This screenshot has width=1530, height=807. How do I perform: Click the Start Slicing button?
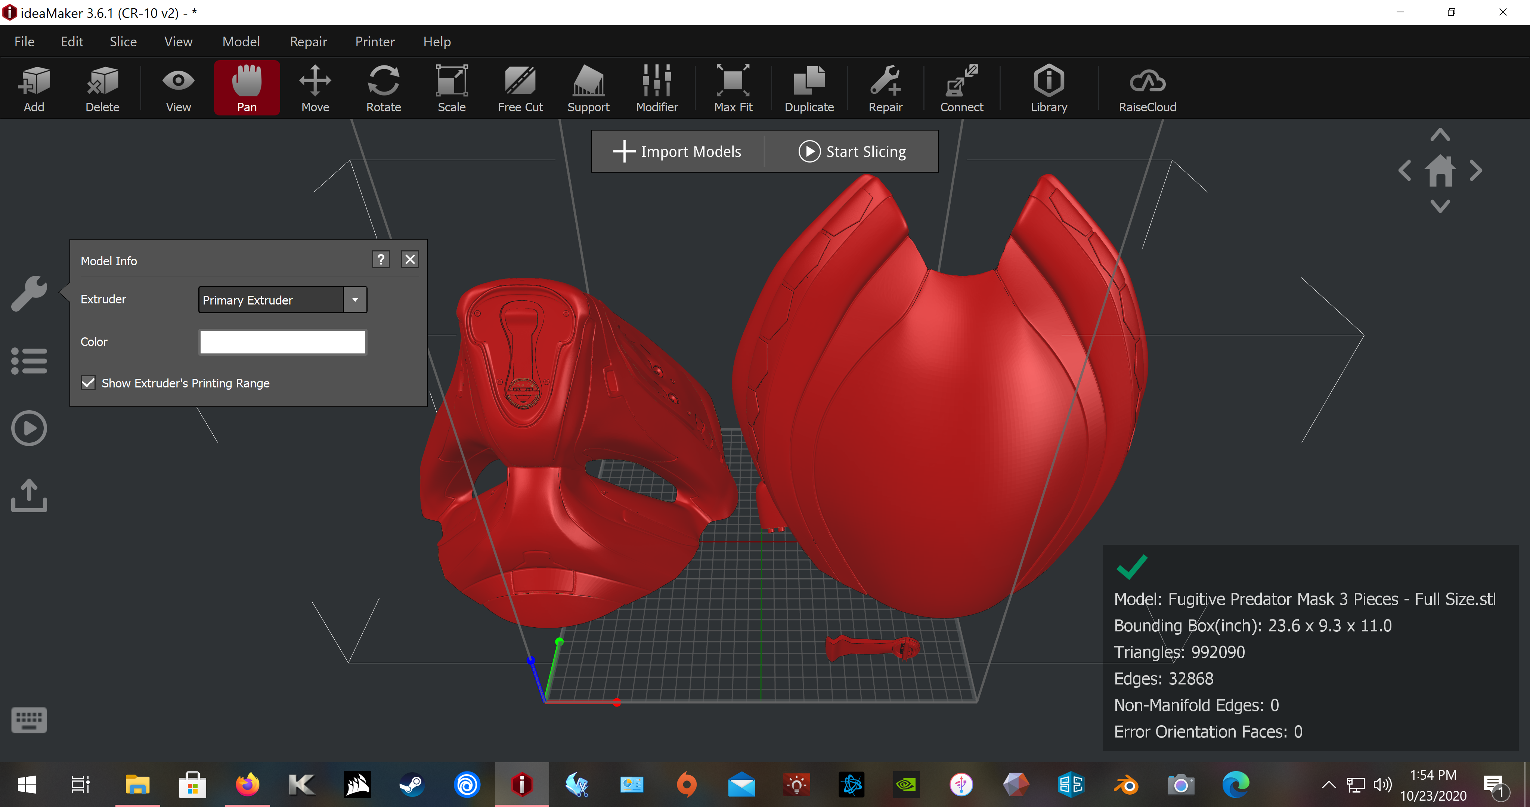(852, 152)
